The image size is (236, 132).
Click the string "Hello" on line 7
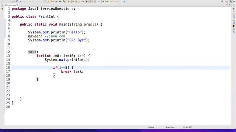tap(74, 32)
